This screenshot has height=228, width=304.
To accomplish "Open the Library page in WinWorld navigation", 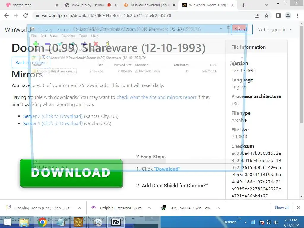I will [45, 30].
